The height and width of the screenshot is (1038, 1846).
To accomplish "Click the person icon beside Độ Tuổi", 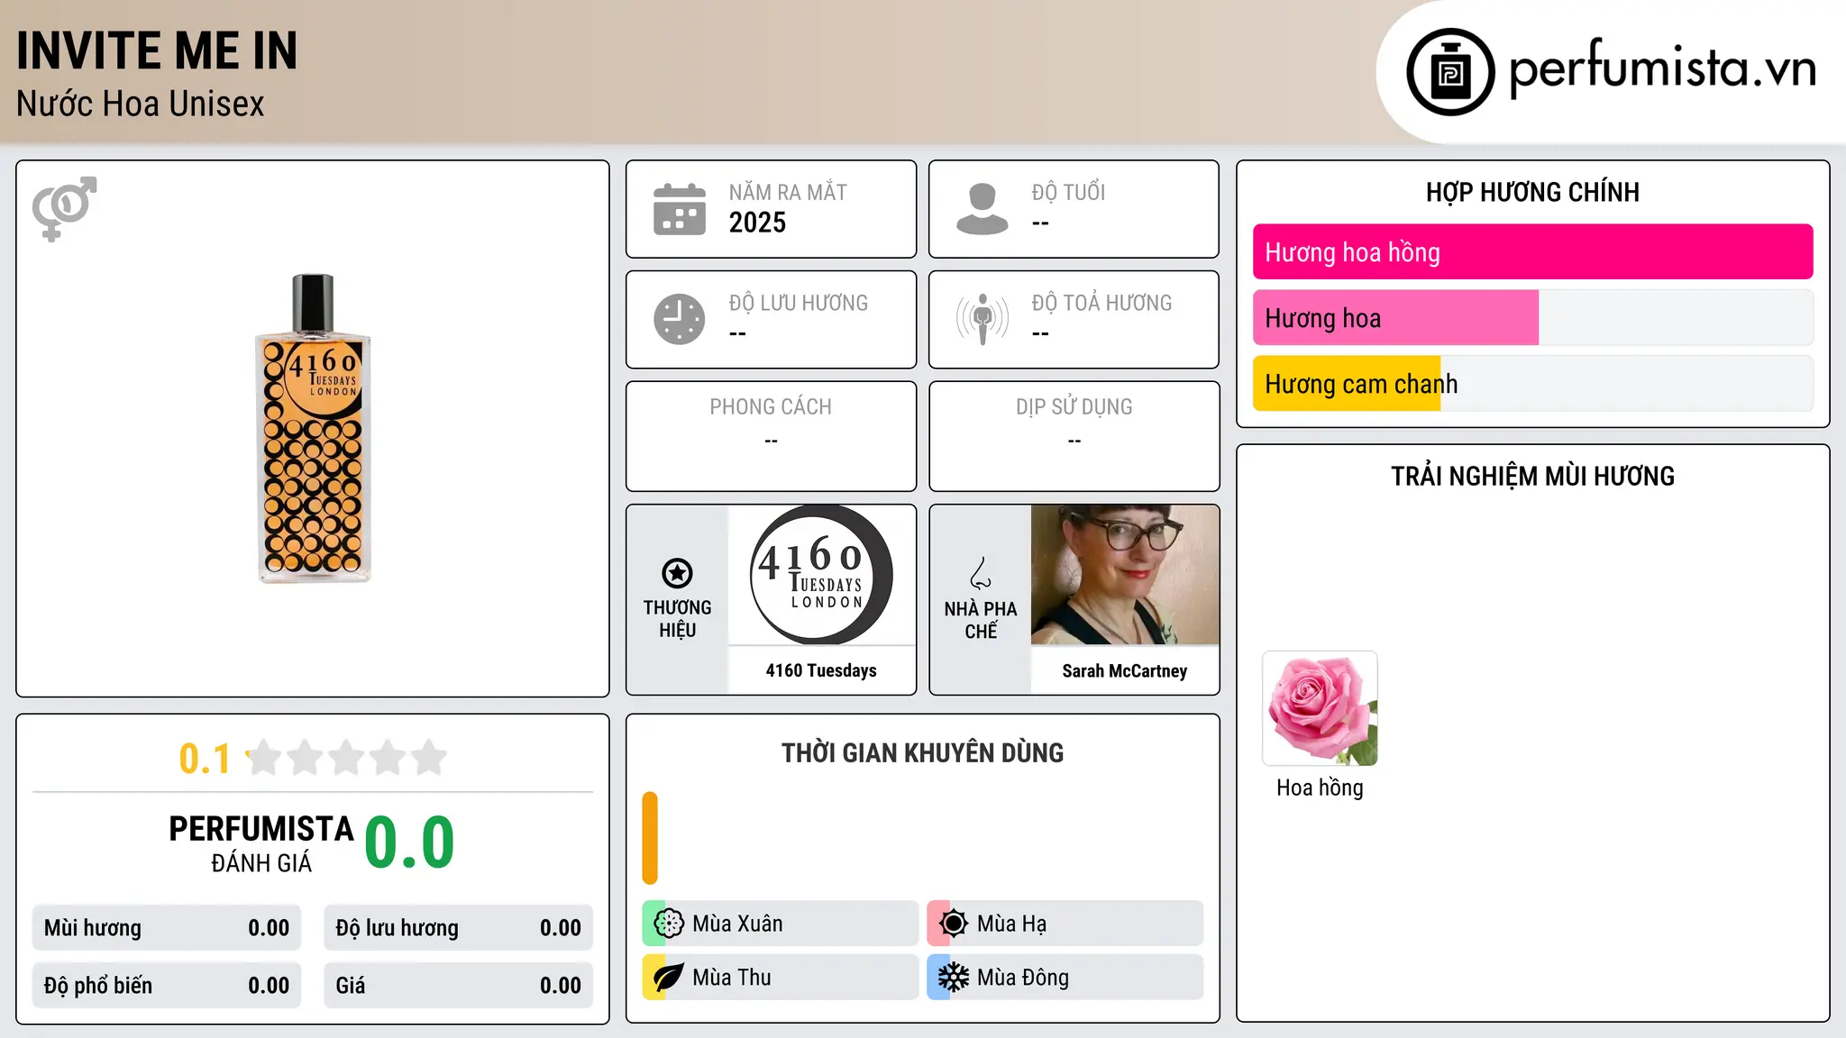I will coord(982,209).
